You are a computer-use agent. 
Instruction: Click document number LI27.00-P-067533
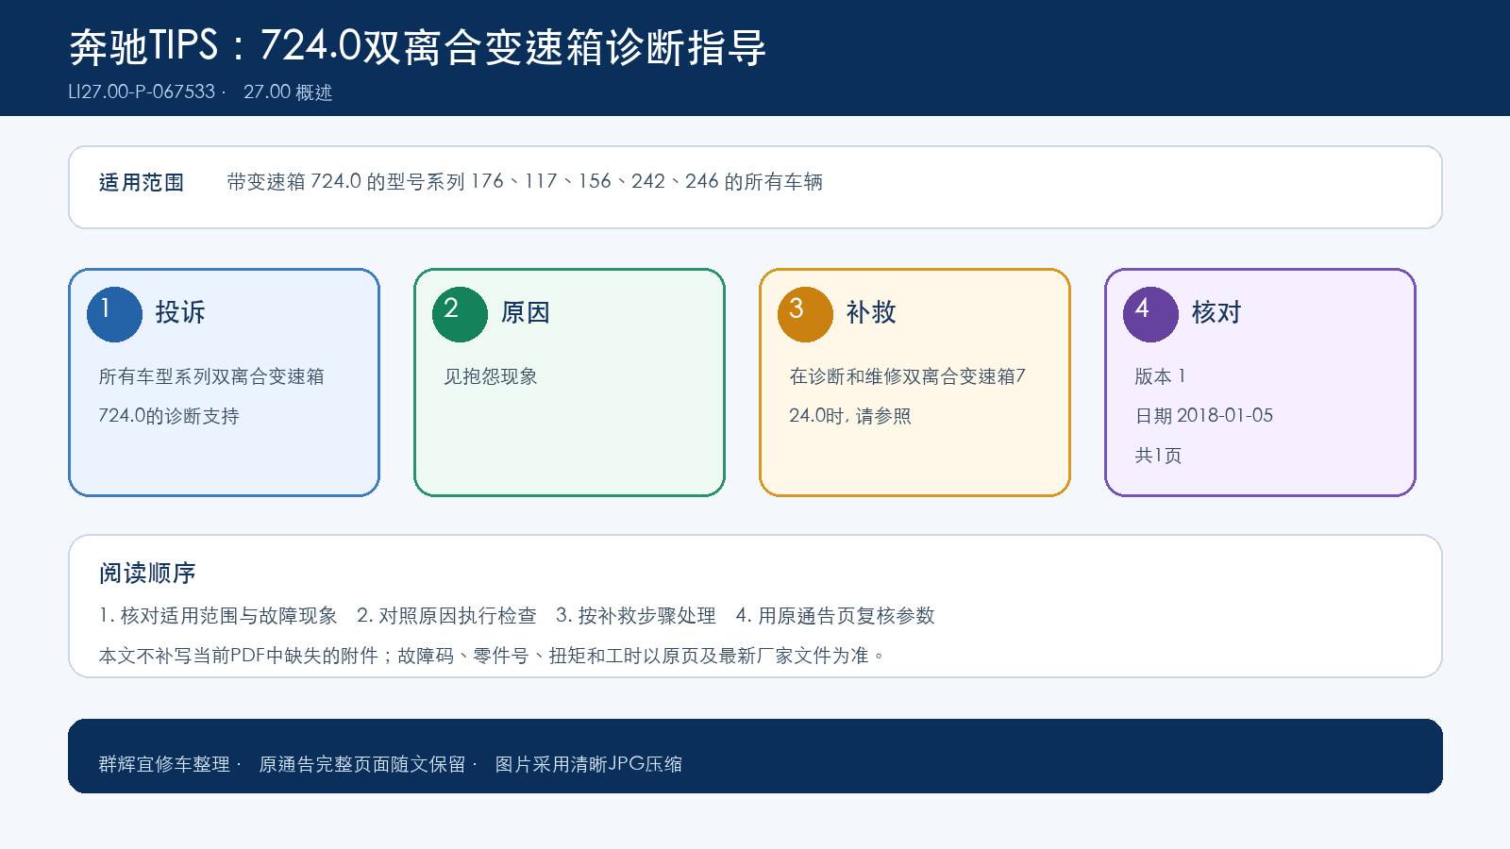click(x=142, y=92)
